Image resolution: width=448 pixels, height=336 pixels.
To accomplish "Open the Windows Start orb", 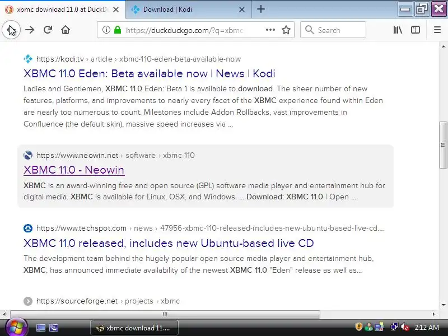I will (x=16, y=328).
